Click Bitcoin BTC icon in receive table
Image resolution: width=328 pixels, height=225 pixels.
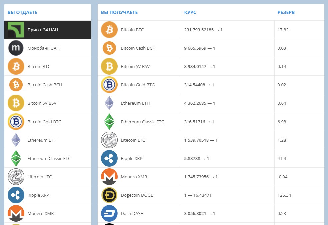click(x=109, y=30)
